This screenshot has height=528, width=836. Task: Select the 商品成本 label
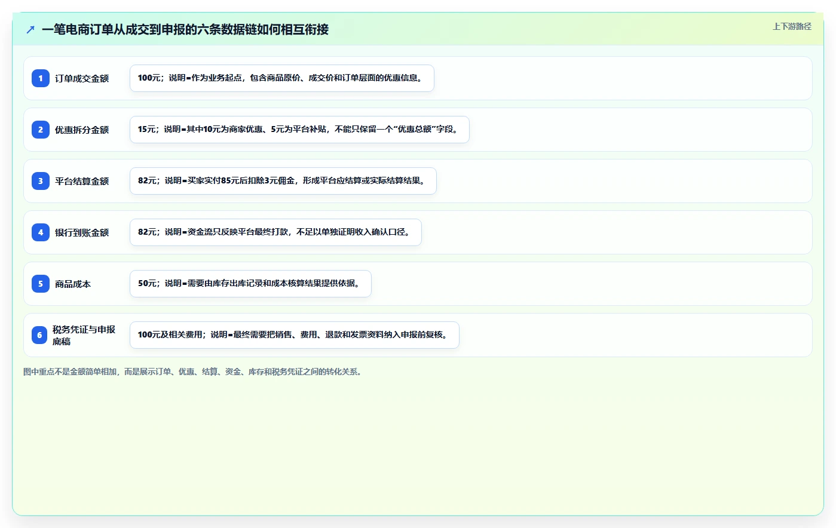click(x=73, y=284)
